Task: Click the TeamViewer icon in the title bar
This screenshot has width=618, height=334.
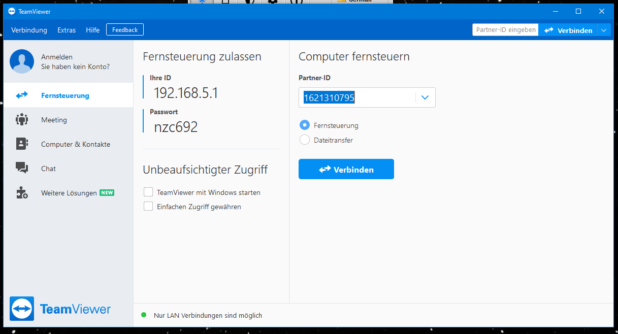Action: click(12, 11)
